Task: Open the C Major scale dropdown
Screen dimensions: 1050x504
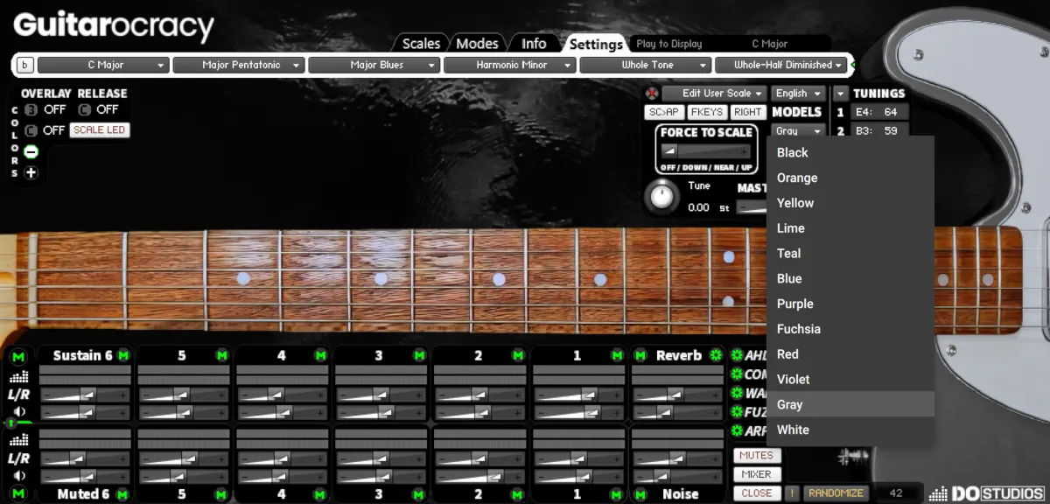Action: click(102, 65)
